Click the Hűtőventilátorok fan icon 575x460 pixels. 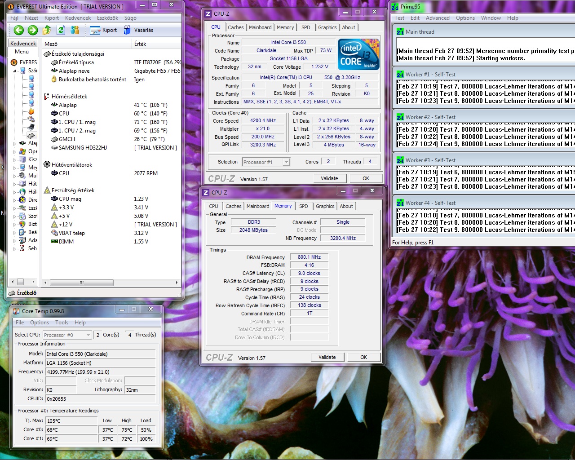(47, 164)
